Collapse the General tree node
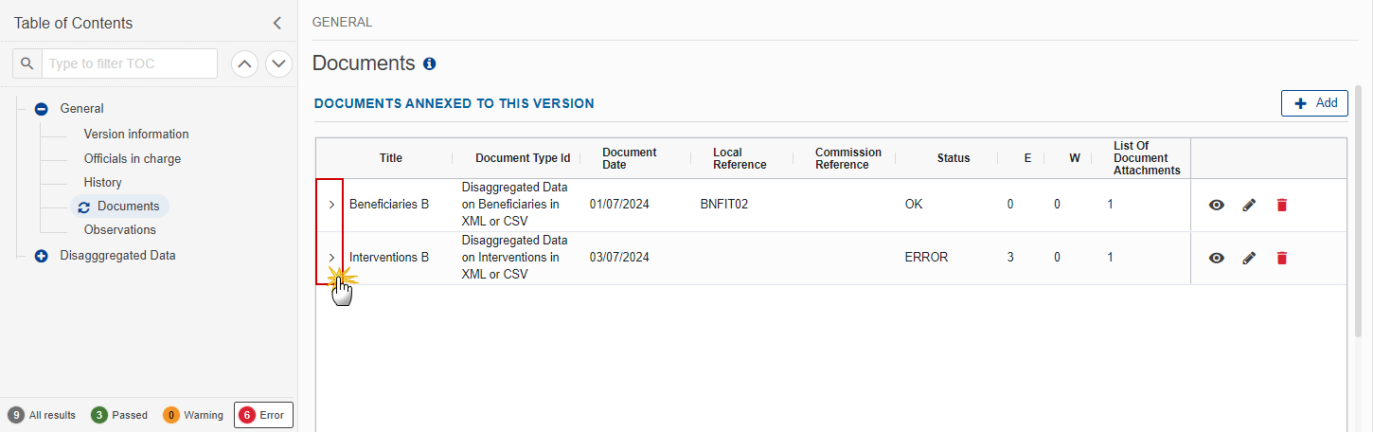The image size is (1373, 432). (41, 109)
